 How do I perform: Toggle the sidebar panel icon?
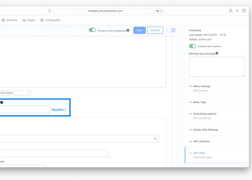pyautogui.click(x=173, y=30)
